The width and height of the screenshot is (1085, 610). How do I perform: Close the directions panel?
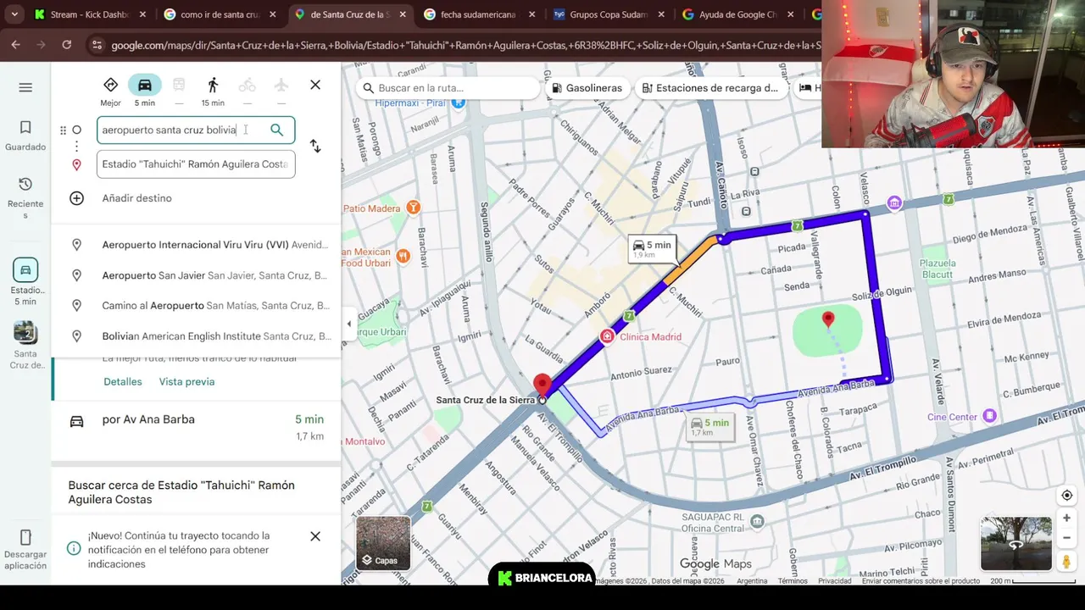click(315, 85)
